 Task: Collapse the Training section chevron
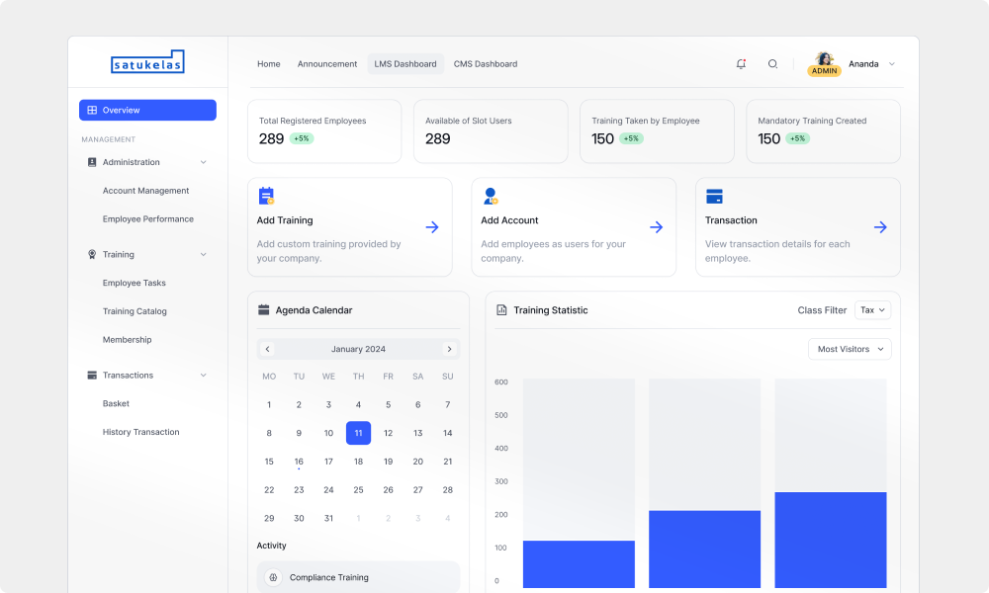pos(203,255)
